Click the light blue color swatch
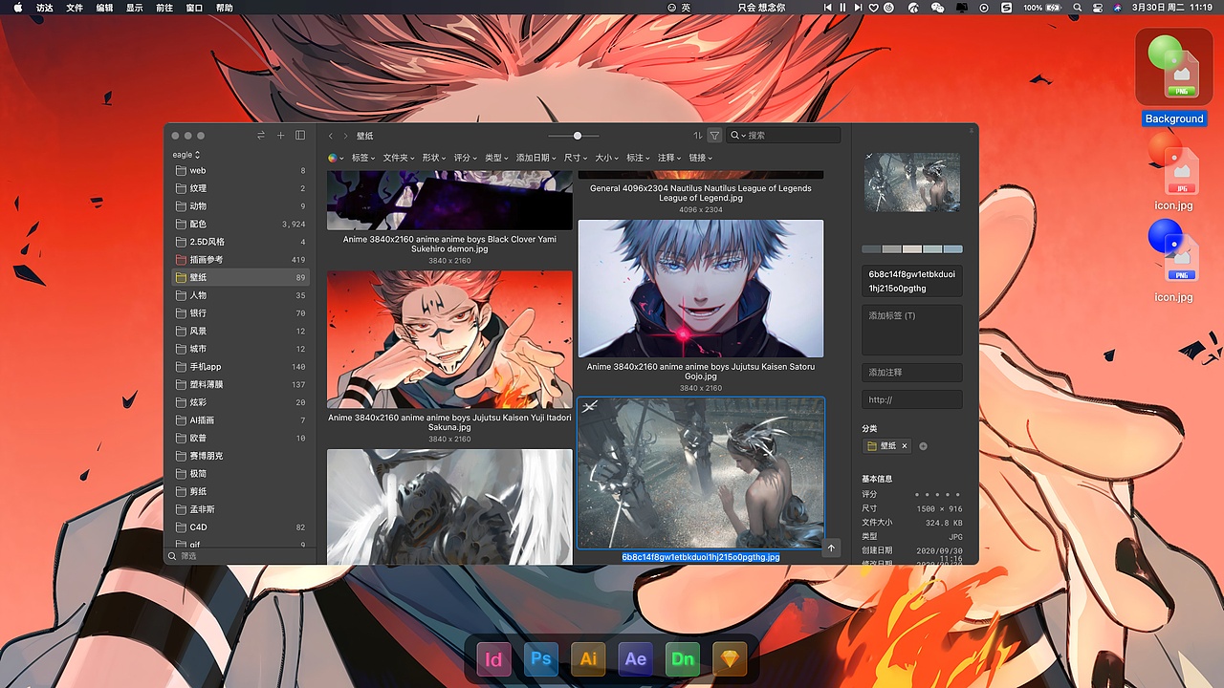This screenshot has height=688, width=1224. tap(952, 249)
